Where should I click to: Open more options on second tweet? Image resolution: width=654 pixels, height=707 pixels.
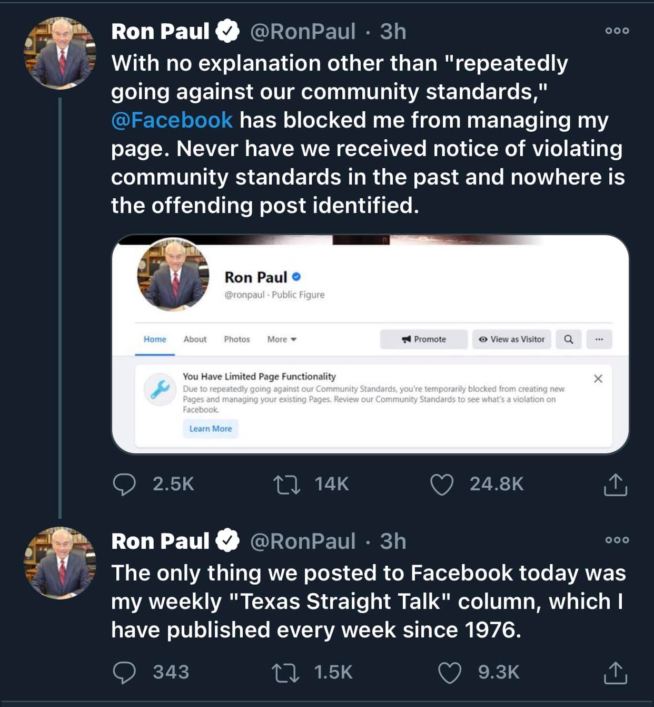pyautogui.click(x=617, y=540)
